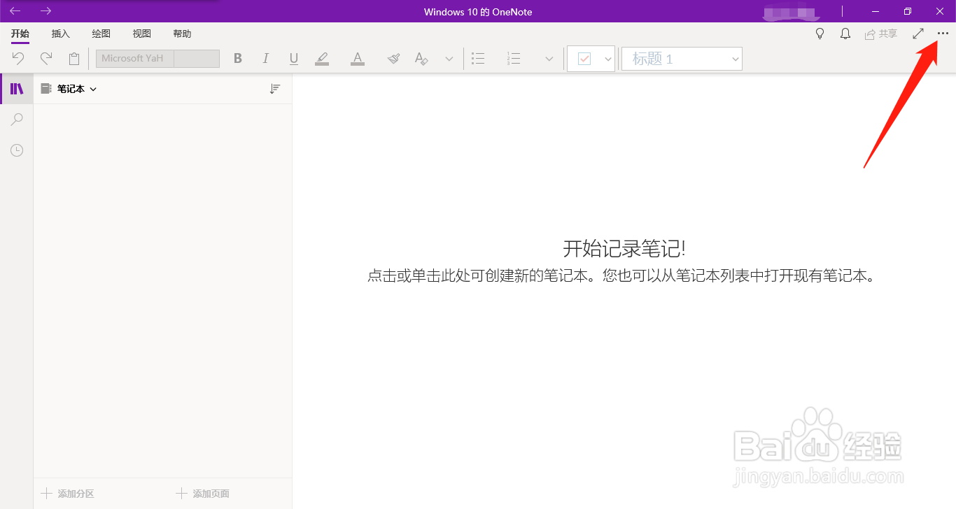The height and width of the screenshot is (509, 956).
Task: Enter full screen mode arrows icon
Action: tap(918, 34)
